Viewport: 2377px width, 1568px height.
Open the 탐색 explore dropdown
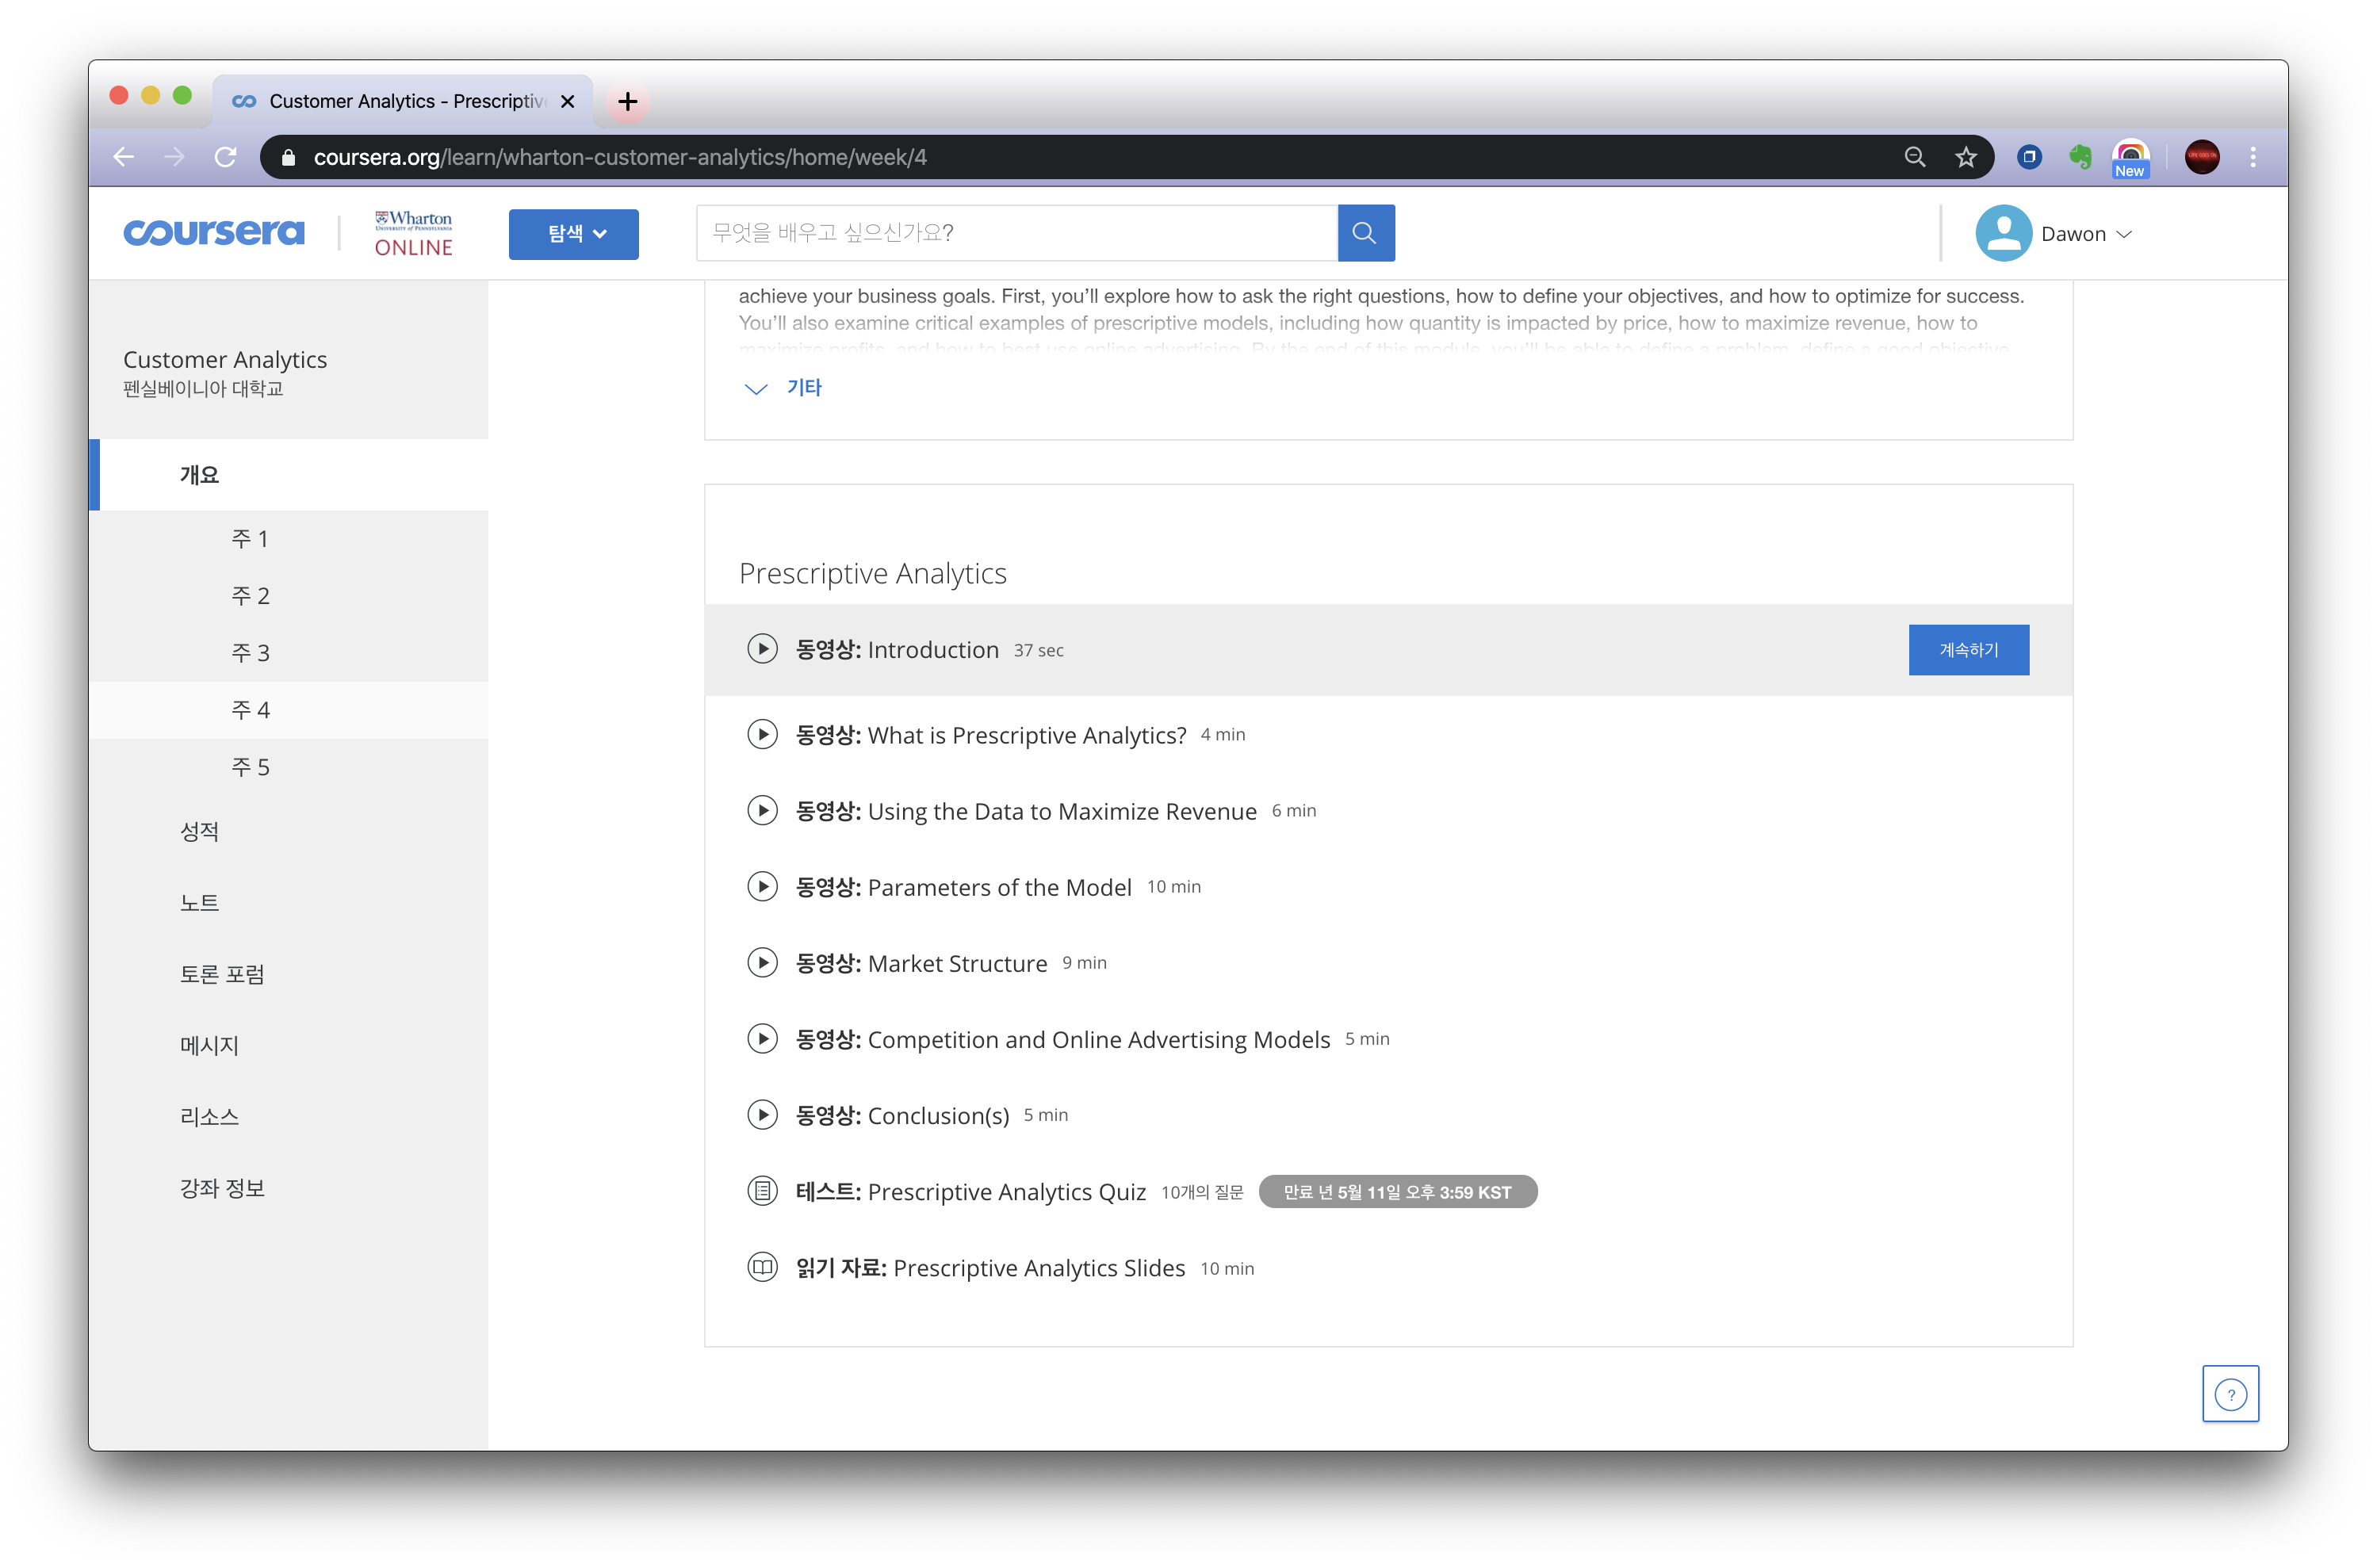[x=573, y=234]
